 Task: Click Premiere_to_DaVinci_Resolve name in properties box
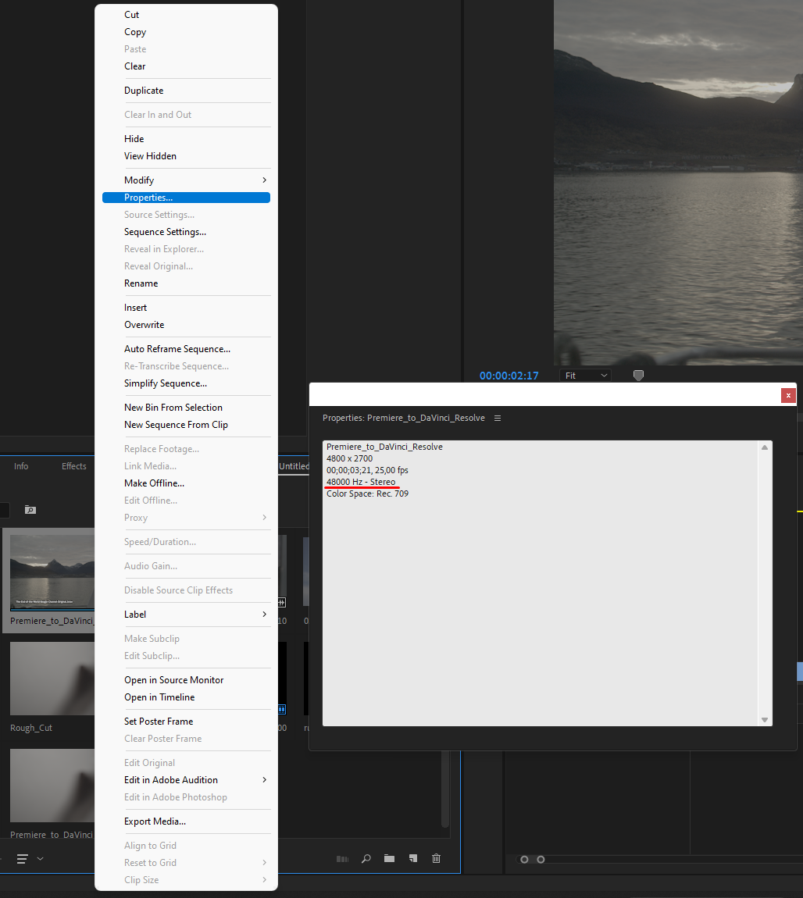(384, 447)
